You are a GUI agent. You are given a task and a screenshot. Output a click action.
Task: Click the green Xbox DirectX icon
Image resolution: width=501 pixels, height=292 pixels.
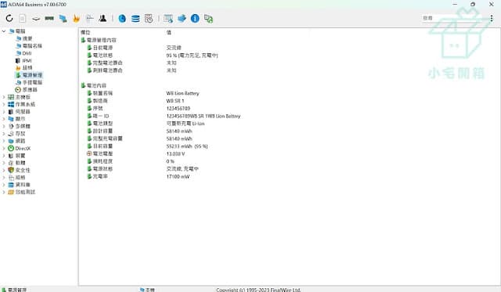click(11, 148)
